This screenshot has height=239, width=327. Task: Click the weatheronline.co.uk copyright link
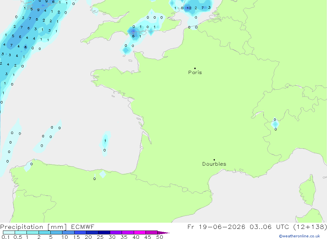click(x=300, y=236)
